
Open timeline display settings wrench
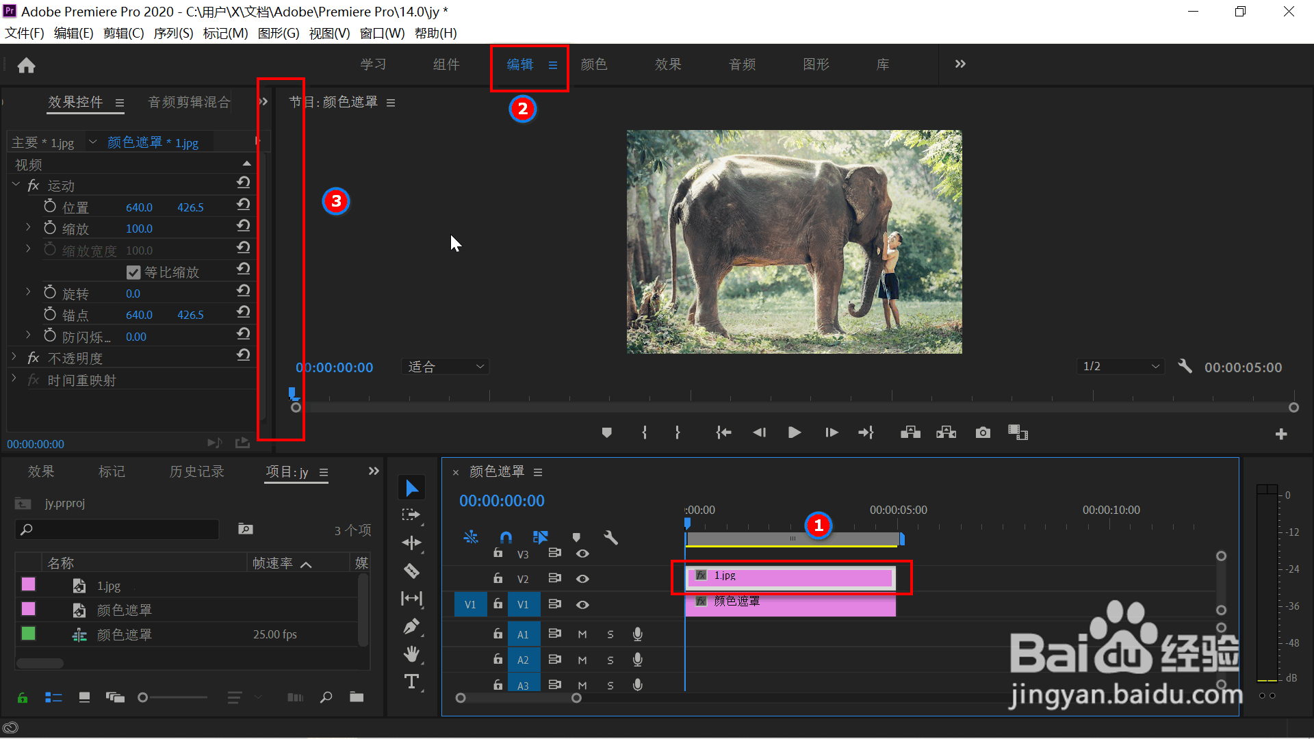(x=611, y=537)
